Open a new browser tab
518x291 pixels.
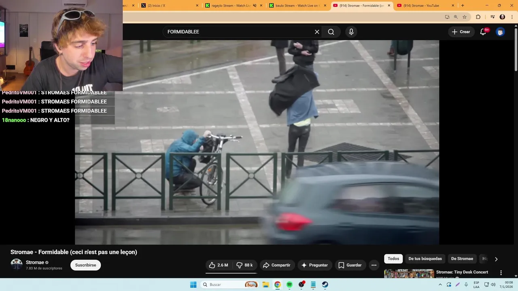pyautogui.click(x=463, y=6)
